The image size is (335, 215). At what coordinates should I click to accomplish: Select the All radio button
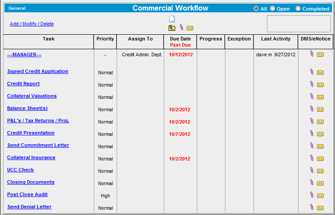click(256, 8)
